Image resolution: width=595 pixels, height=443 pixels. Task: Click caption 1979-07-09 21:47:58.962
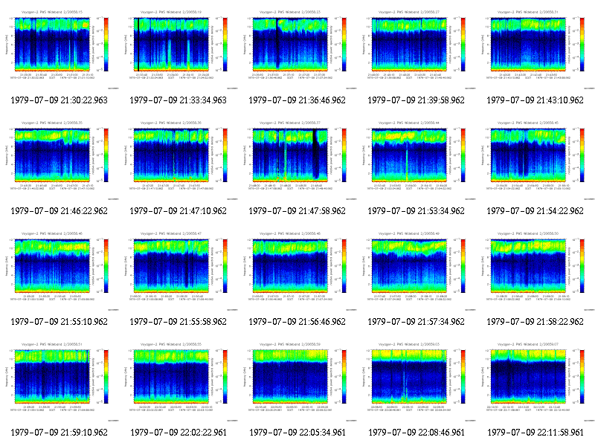coord(297,211)
